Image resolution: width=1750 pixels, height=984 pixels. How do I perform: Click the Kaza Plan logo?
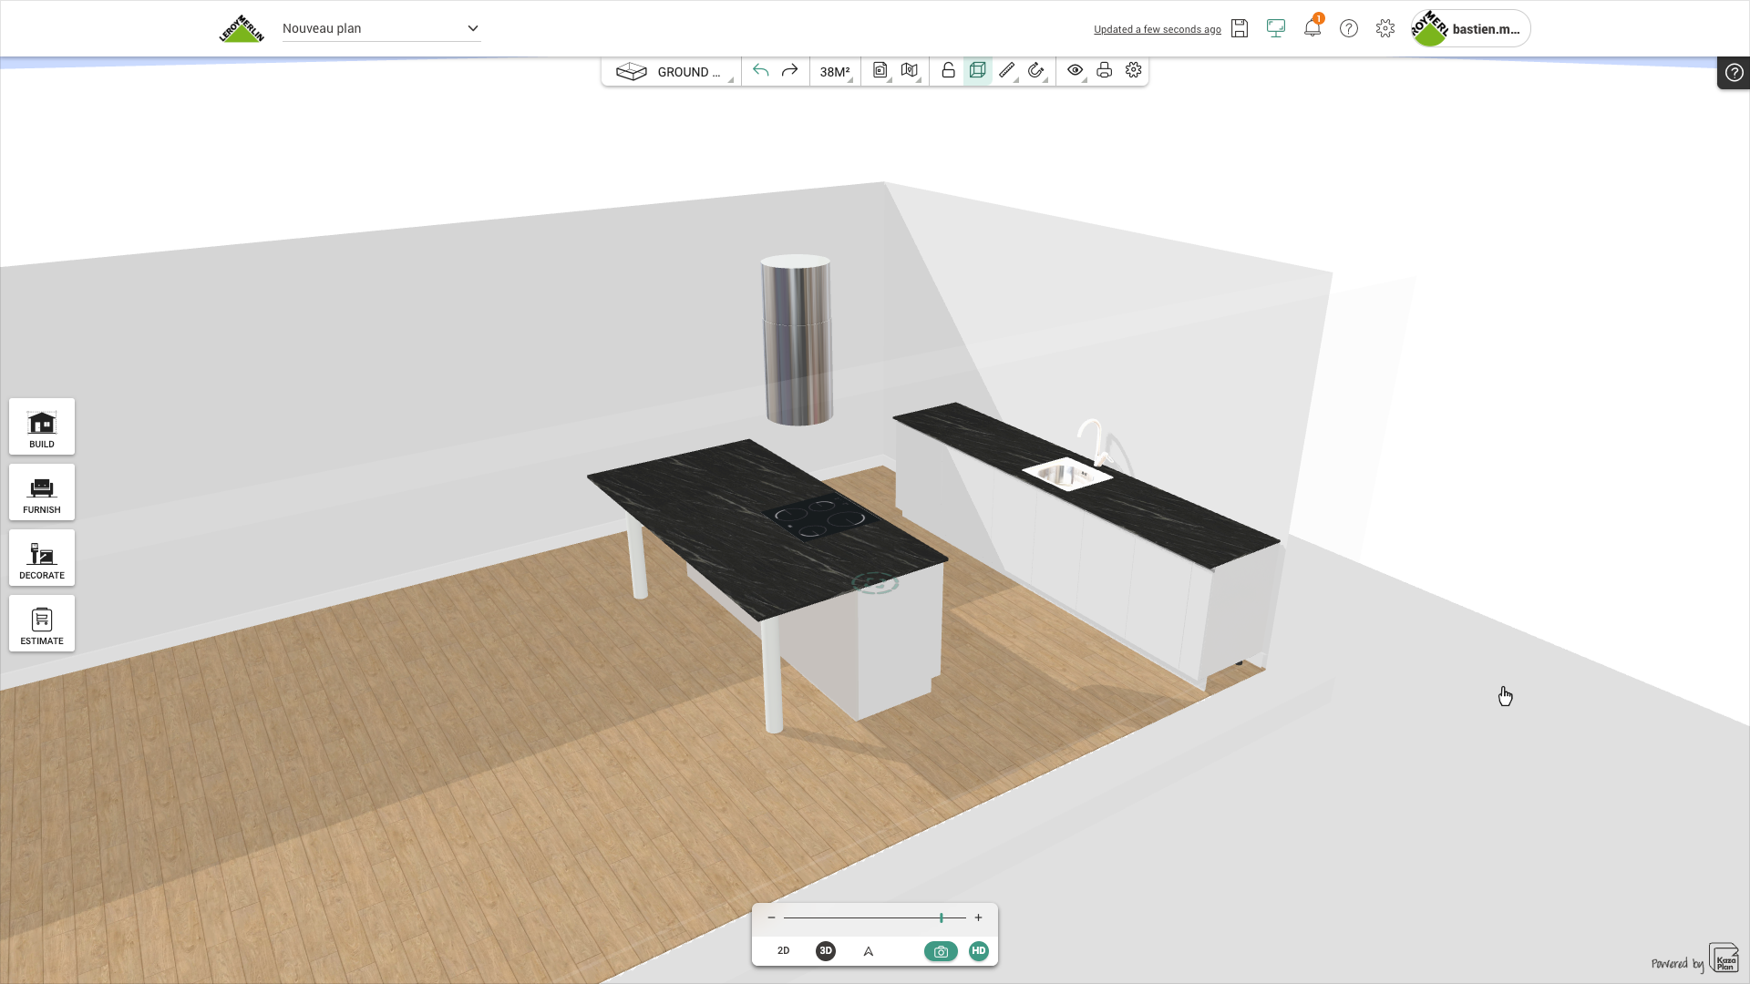click(x=1724, y=958)
